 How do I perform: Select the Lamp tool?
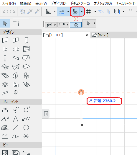tap(5, 84)
